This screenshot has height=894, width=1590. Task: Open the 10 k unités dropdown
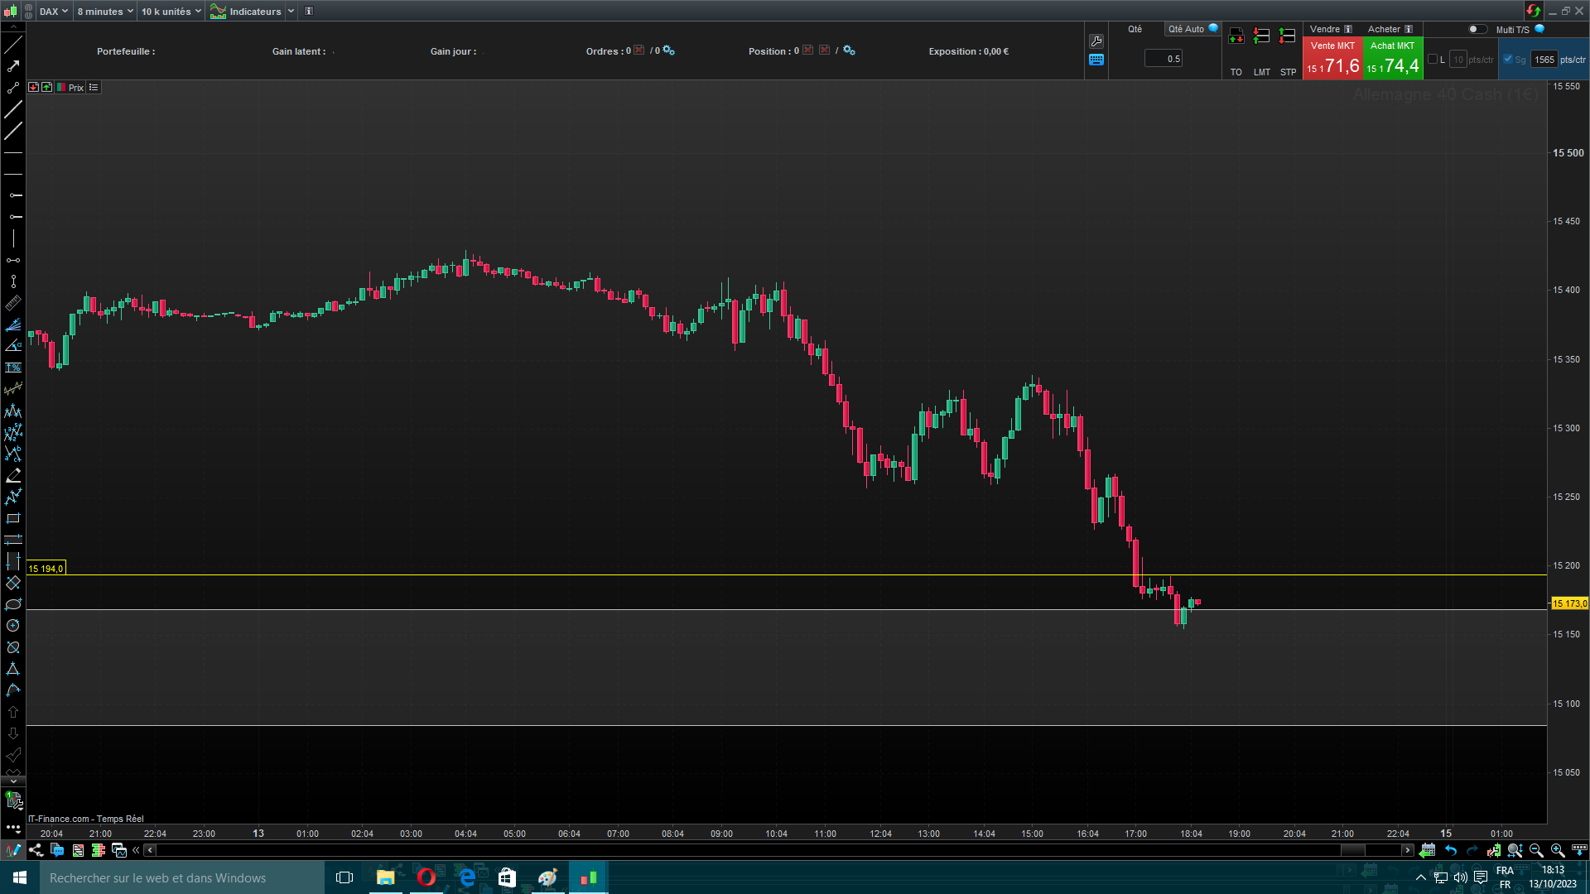(x=171, y=12)
